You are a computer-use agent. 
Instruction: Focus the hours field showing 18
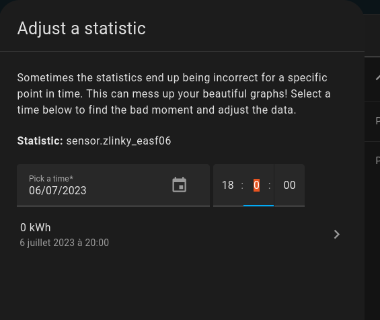[x=228, y=185]
